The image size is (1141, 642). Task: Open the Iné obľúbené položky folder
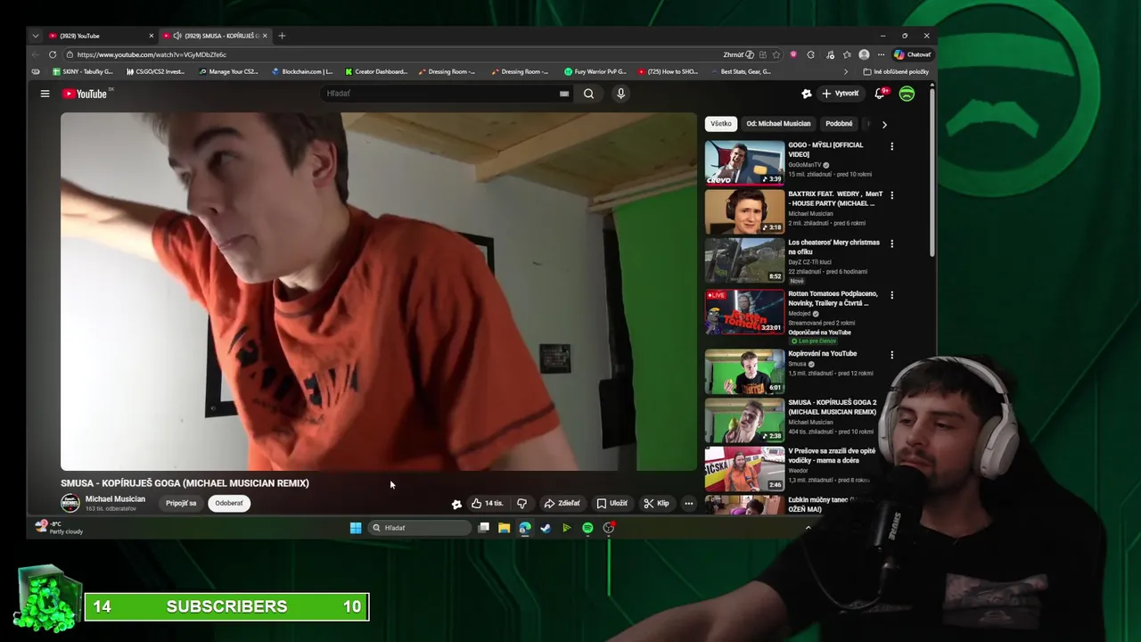click(896, 71)
